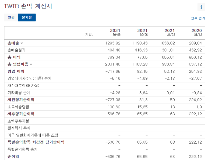The width and height of the screenshot is (208, 160).
Task: Click the 2020 31/12 column header
Action: (x=197, y=32)
